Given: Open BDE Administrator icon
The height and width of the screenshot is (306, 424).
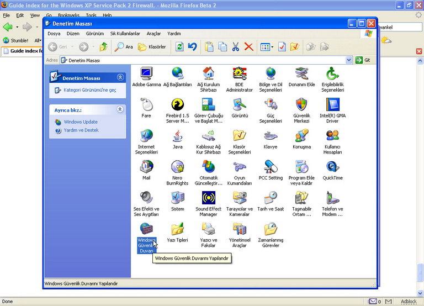Looking at the screenshot, I should [240, 74].
